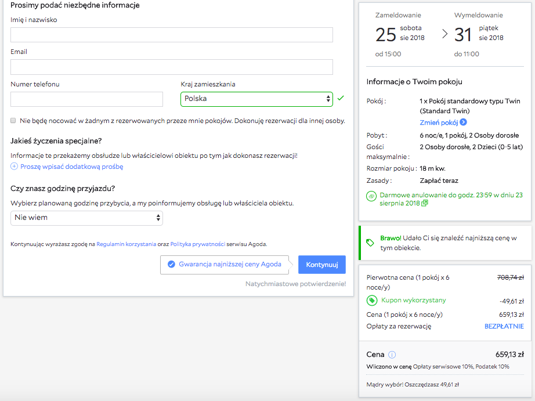535x401 pixels.
Task: Click the plus icon for additional request
Action: tap(14, 167)
